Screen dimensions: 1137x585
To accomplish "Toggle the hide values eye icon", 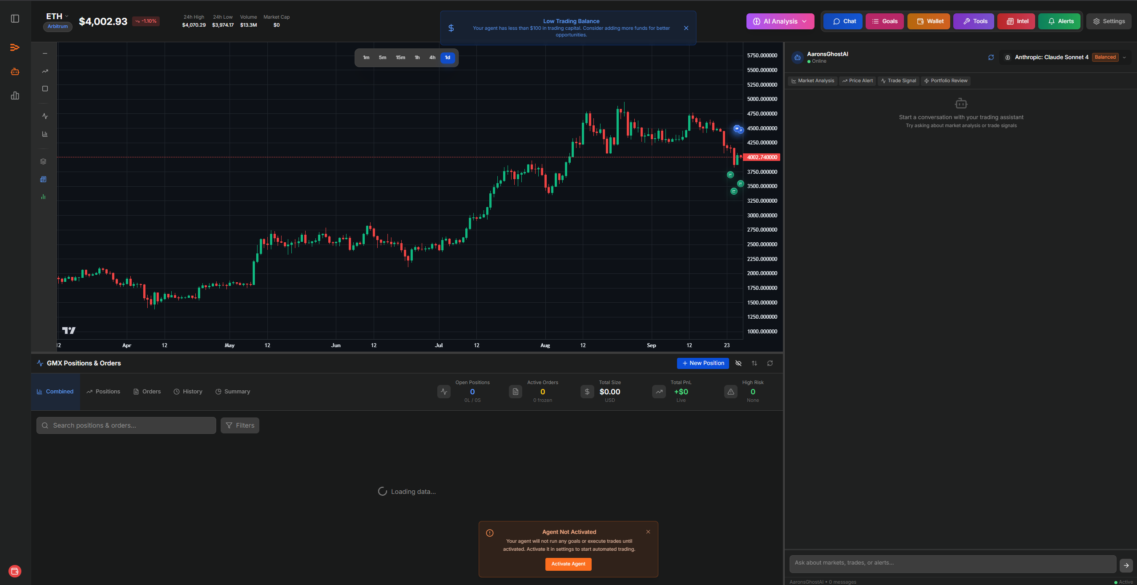I will [x=738, y=363].
